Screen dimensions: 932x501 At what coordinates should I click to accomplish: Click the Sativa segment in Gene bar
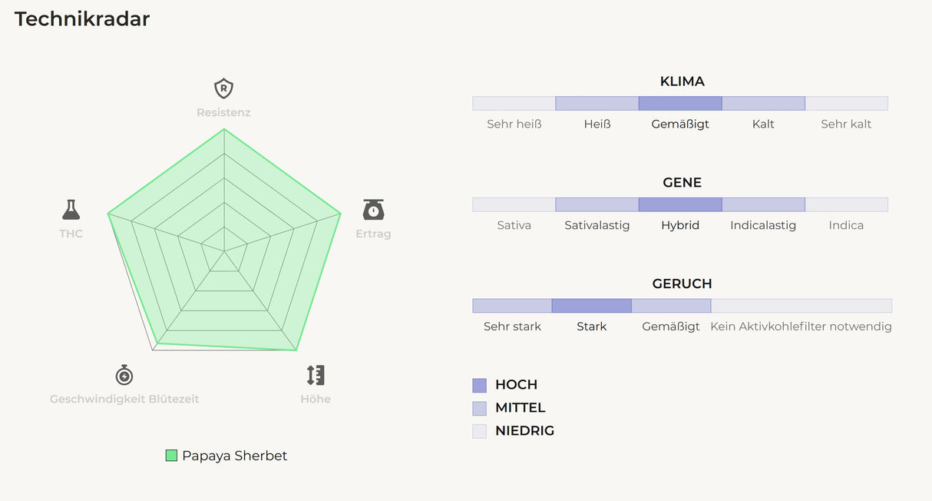[x=514, y=204]
